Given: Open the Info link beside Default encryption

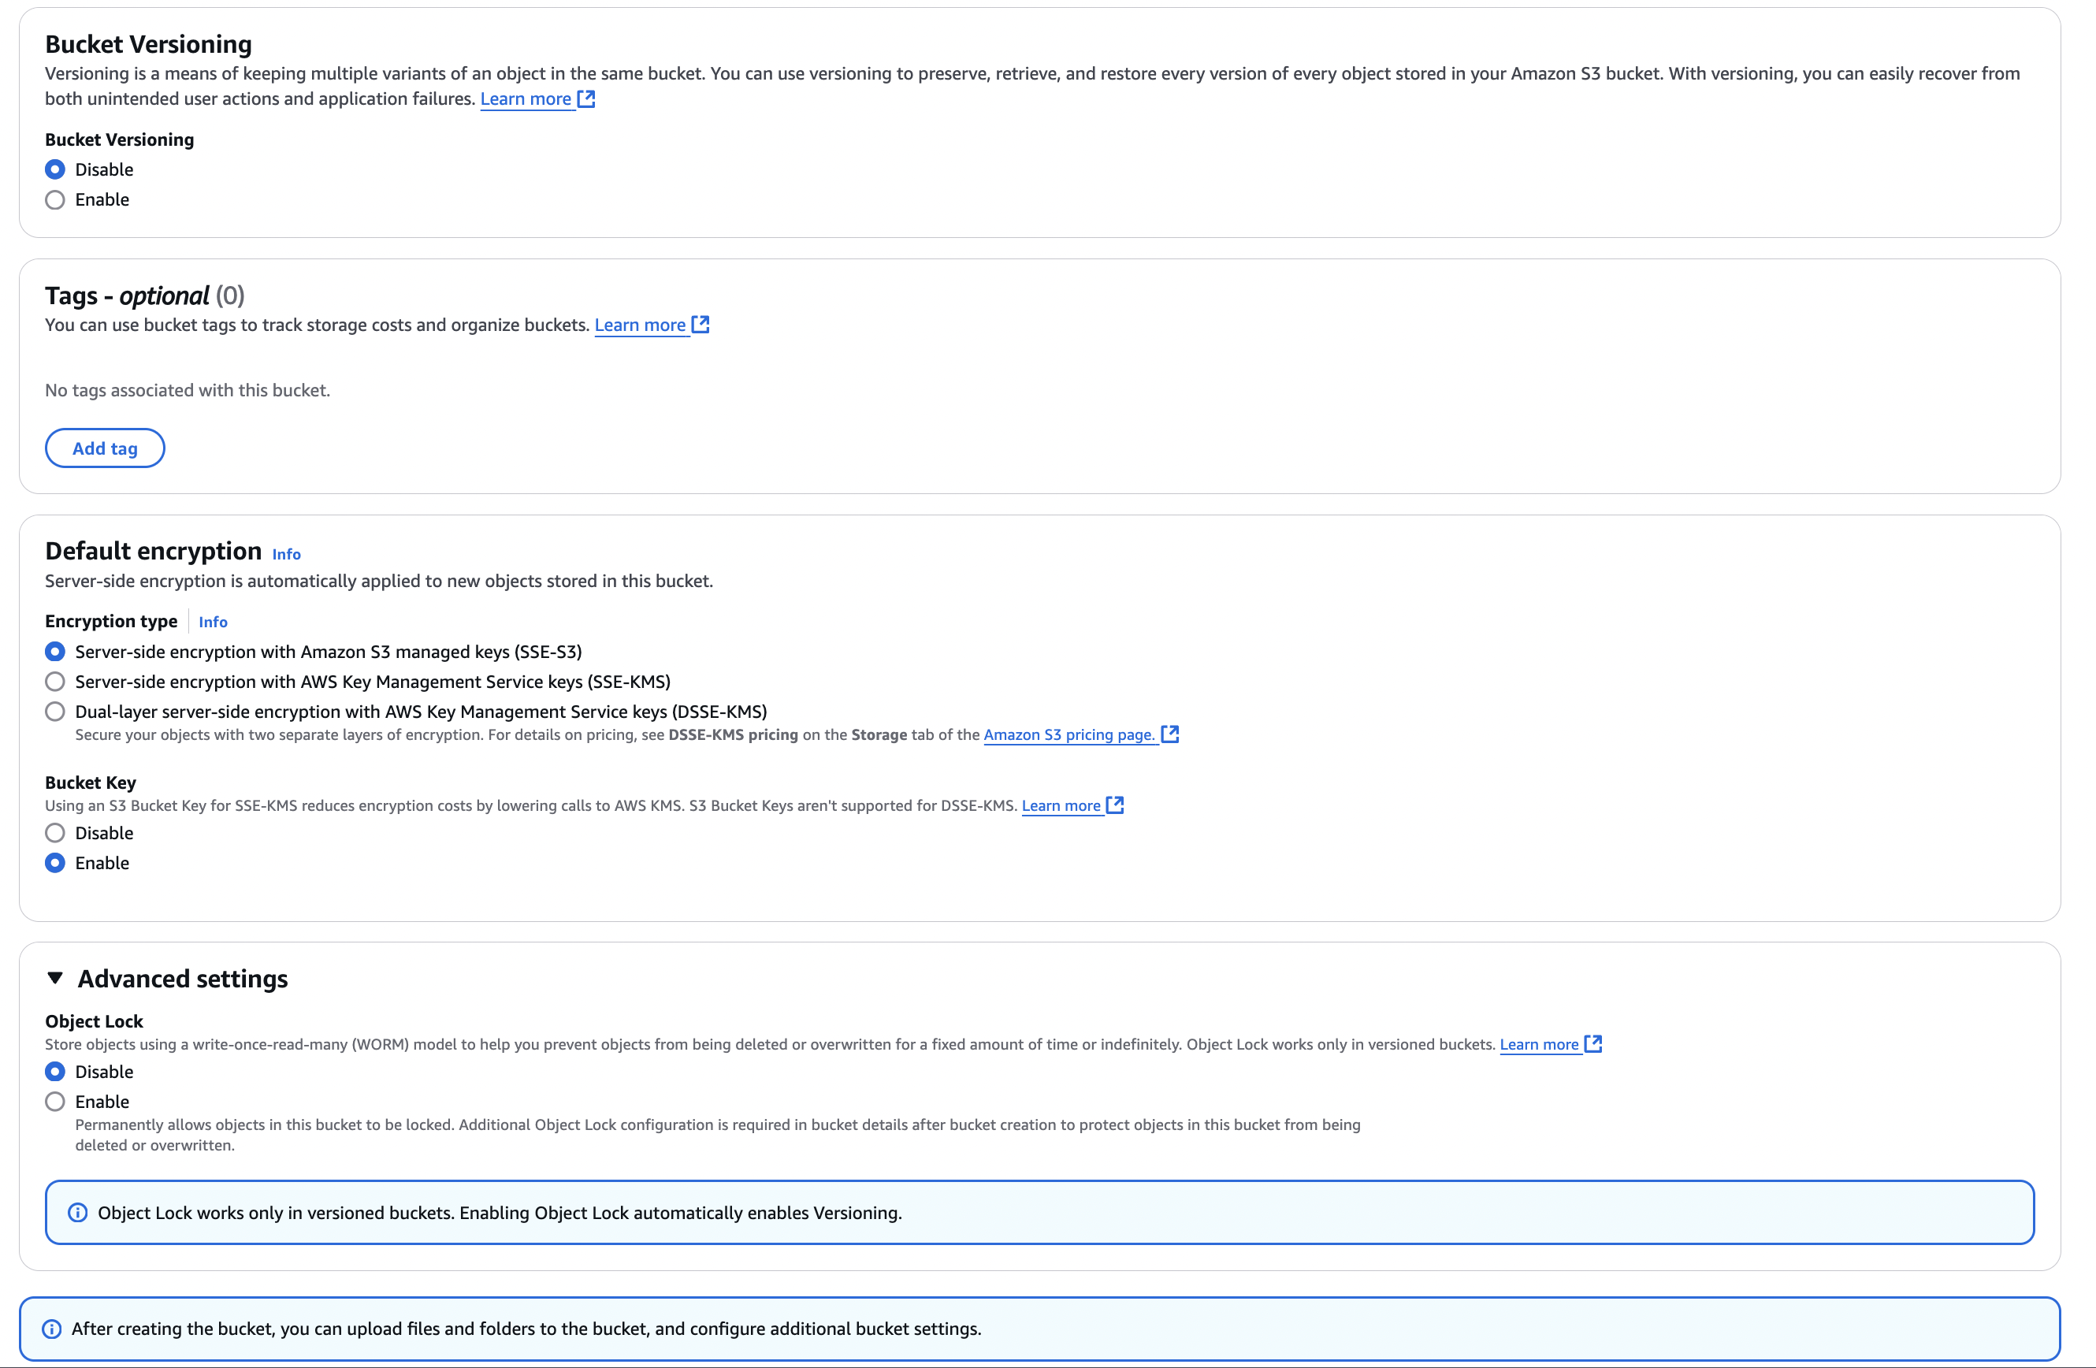Looking at the screenshot, I should [285, 553].
